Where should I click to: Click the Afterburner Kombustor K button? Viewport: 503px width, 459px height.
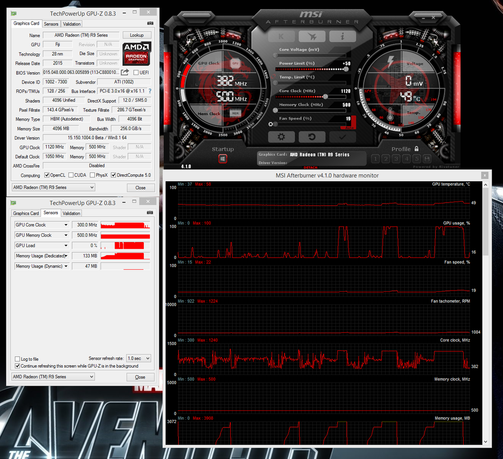click(x=281, y=36)
